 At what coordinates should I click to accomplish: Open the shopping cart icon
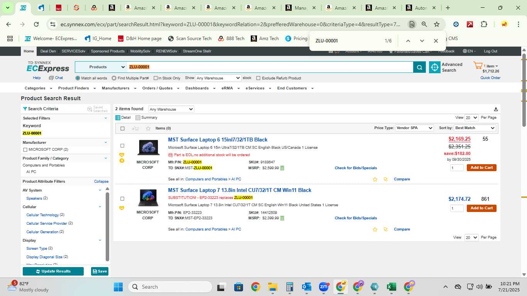click(x=478, y=66)
